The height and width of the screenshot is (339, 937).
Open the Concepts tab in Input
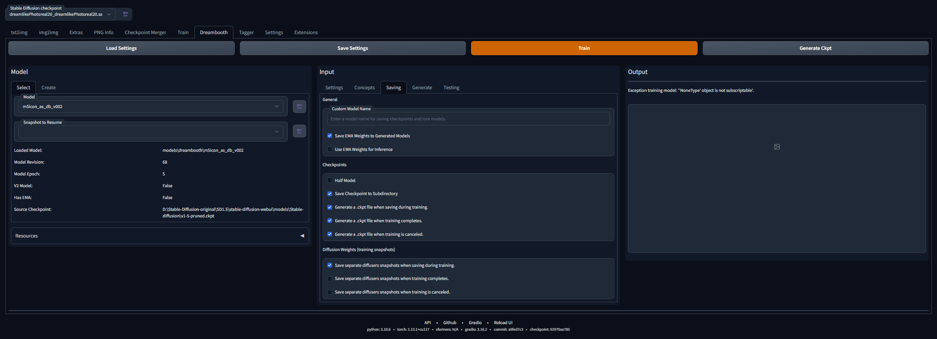click(x=365, y=87)
